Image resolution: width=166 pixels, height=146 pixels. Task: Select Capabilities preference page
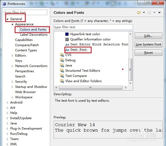point(24,40)
